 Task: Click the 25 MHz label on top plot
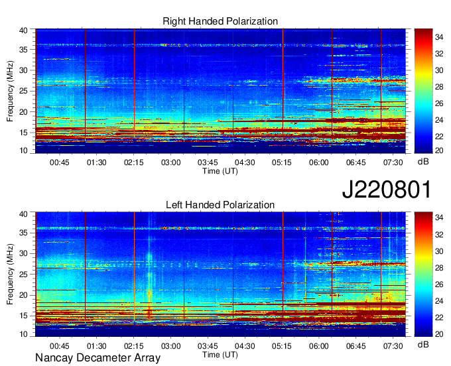pyautogui.click(x=23, y=91)
